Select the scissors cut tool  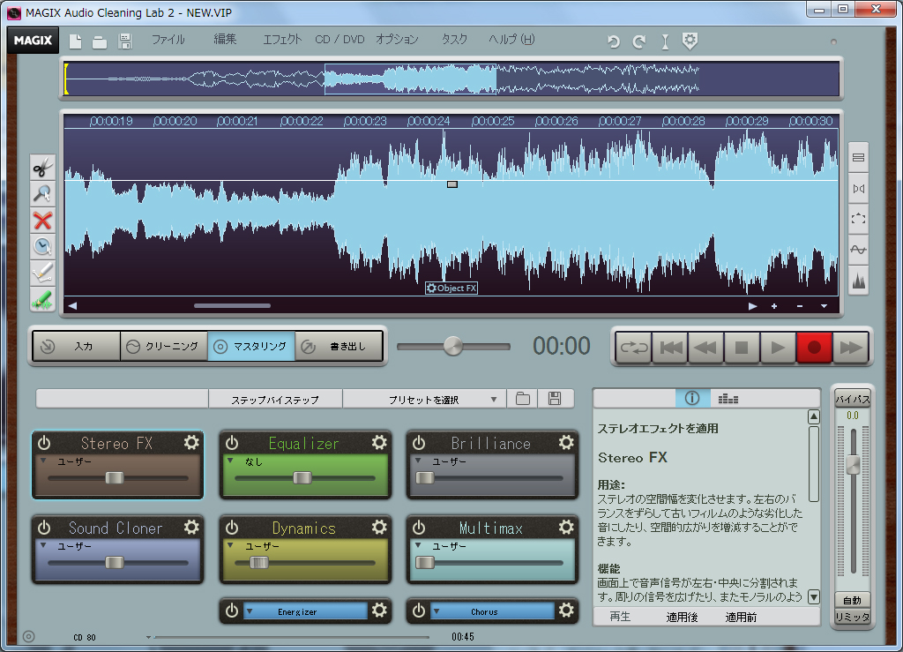click(42, 169)
